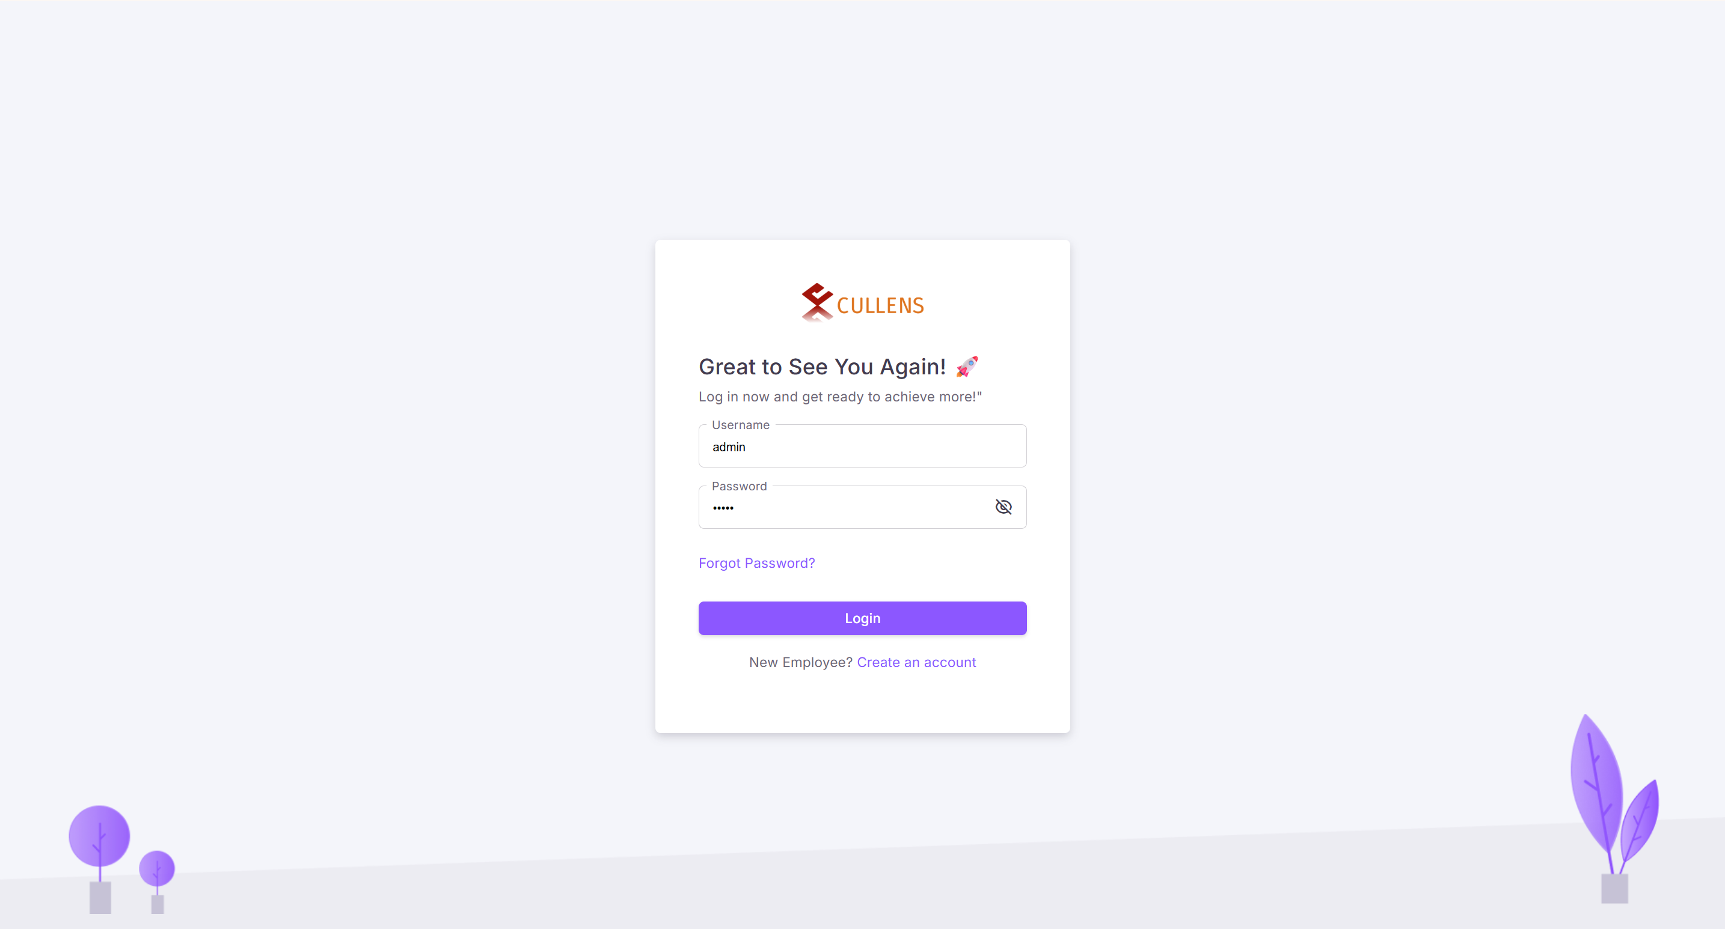Focus the Username input field
Viewport: 1725px width, 929px height.
862,446
